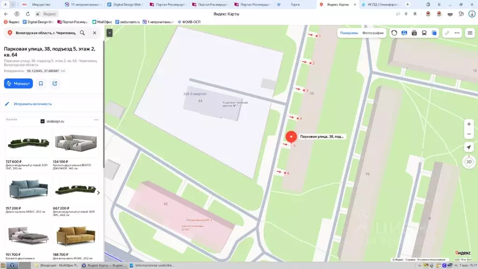Open the extensions icon left of downloads

[461, 14]
